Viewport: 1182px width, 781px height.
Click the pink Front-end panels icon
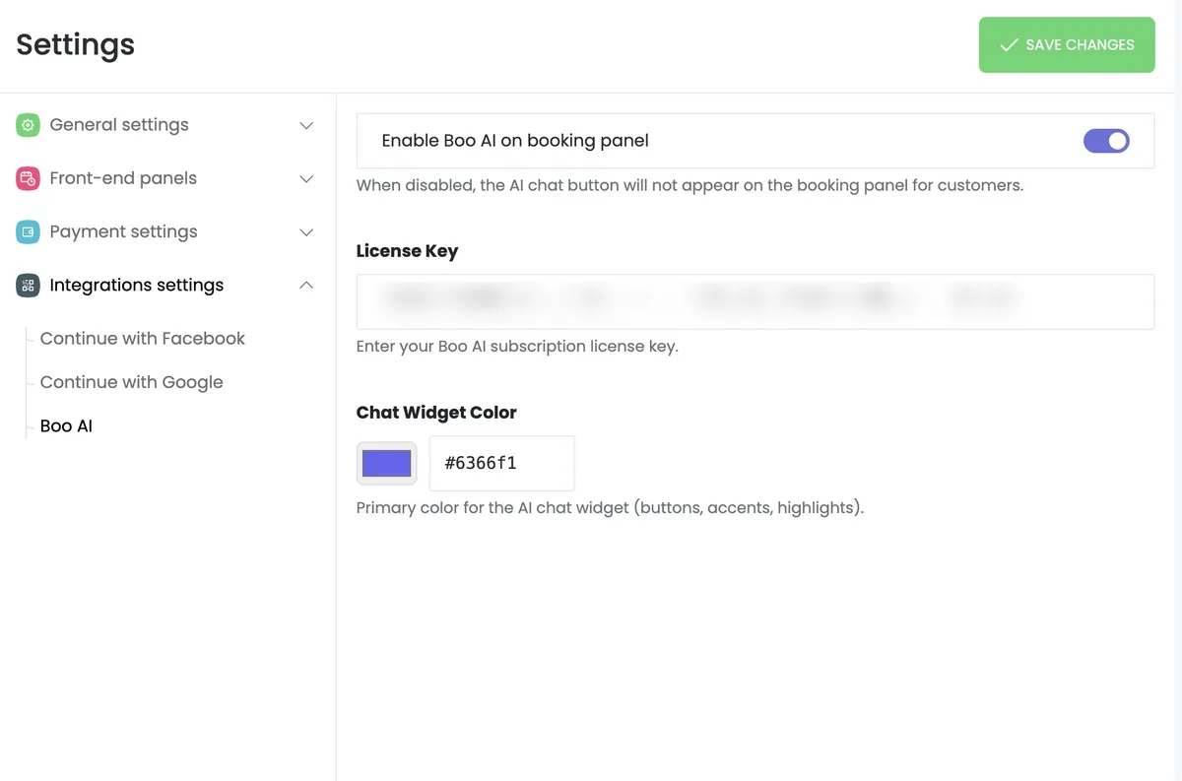[x=28, y=178]
